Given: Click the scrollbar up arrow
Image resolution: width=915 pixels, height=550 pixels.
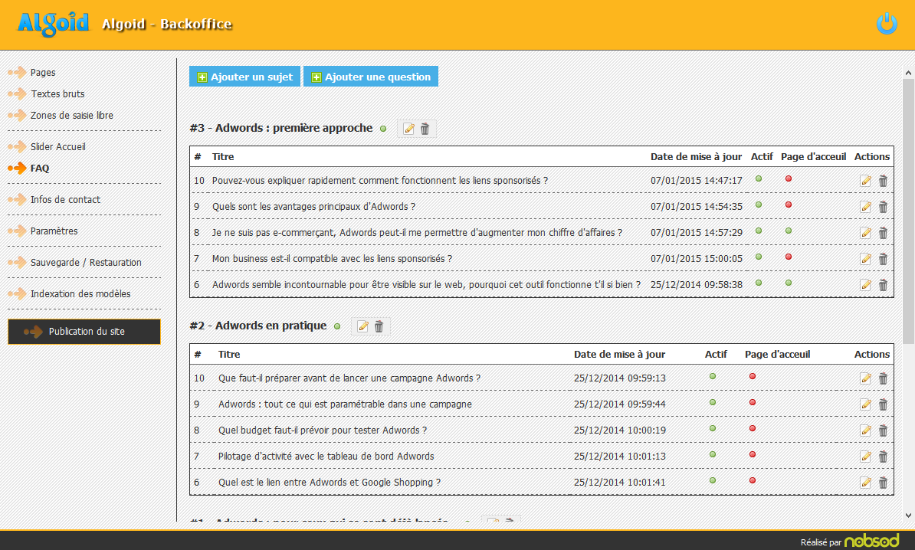Looking at the screenshot, I should (908, 73).
